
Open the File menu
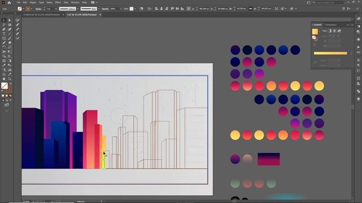point(19,2)
